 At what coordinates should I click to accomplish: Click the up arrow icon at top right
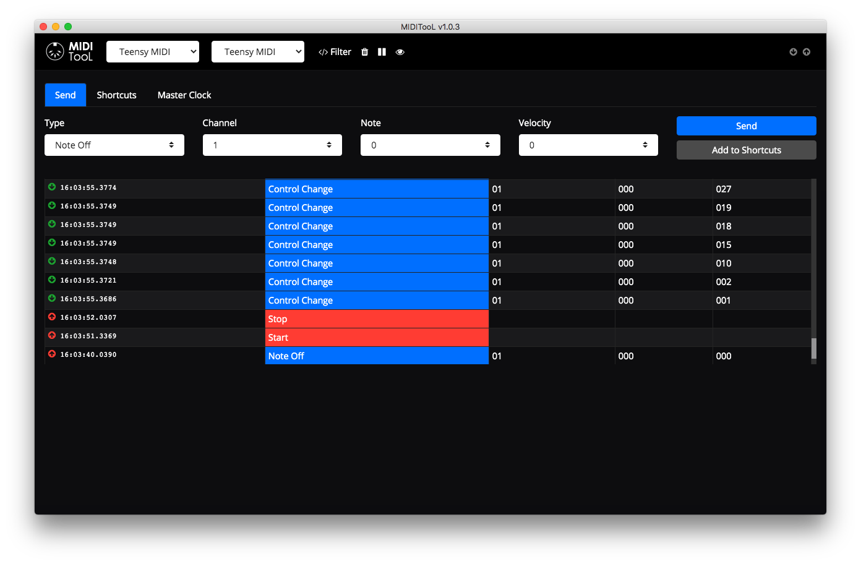coord(807,52)
